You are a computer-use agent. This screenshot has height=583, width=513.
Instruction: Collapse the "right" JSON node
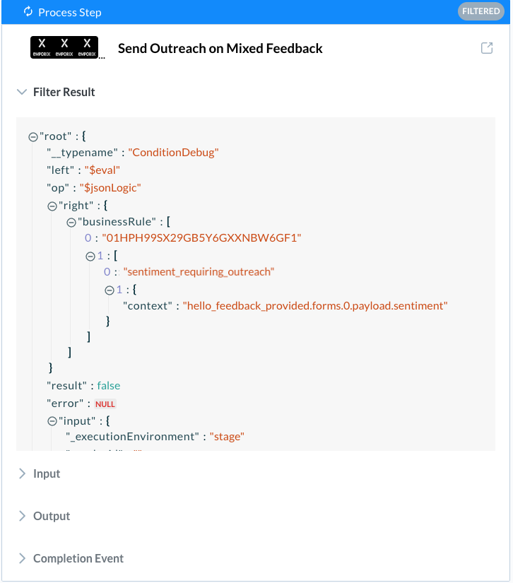click(x=52, y=206)
